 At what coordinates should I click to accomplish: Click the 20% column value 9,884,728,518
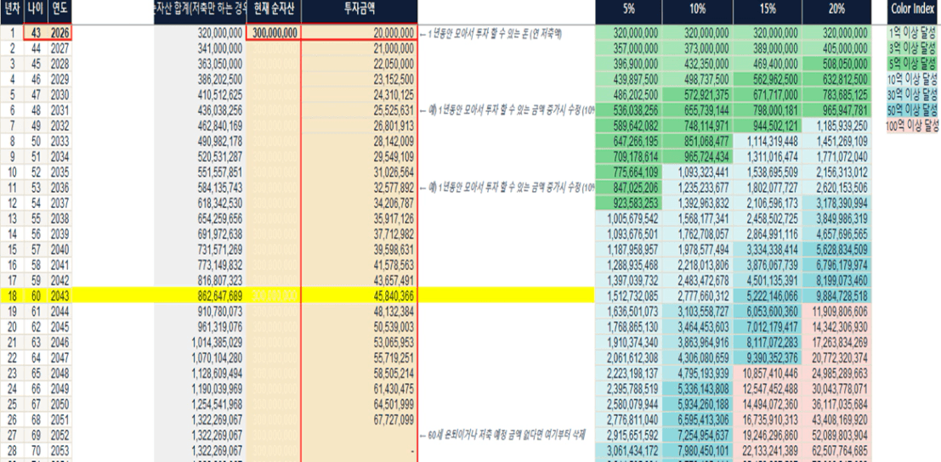[x=837, y=295]
